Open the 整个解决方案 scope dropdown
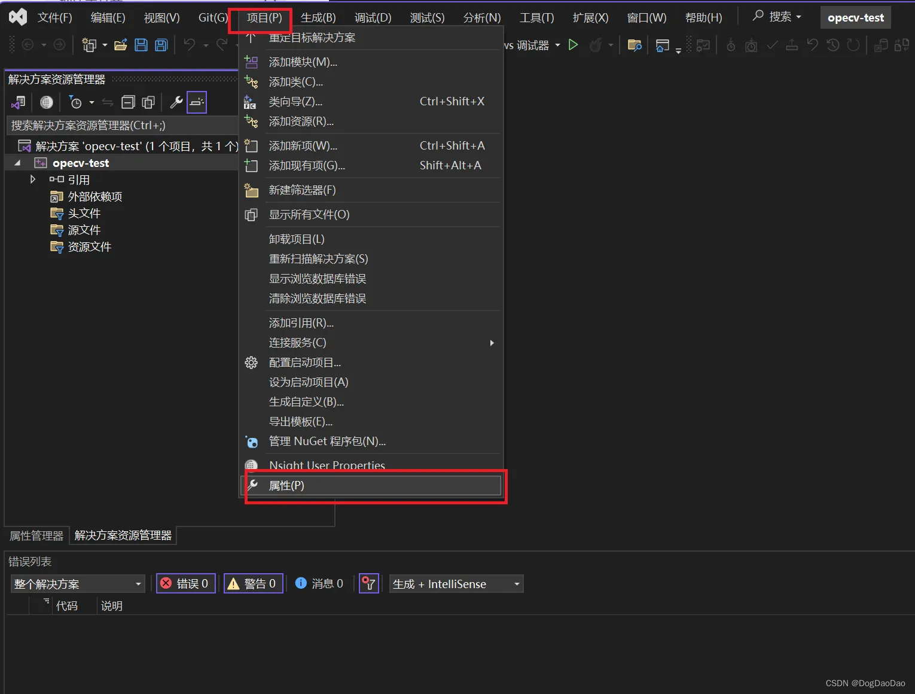The width and height of the screenshot is (915, 694). coord(78,584)
